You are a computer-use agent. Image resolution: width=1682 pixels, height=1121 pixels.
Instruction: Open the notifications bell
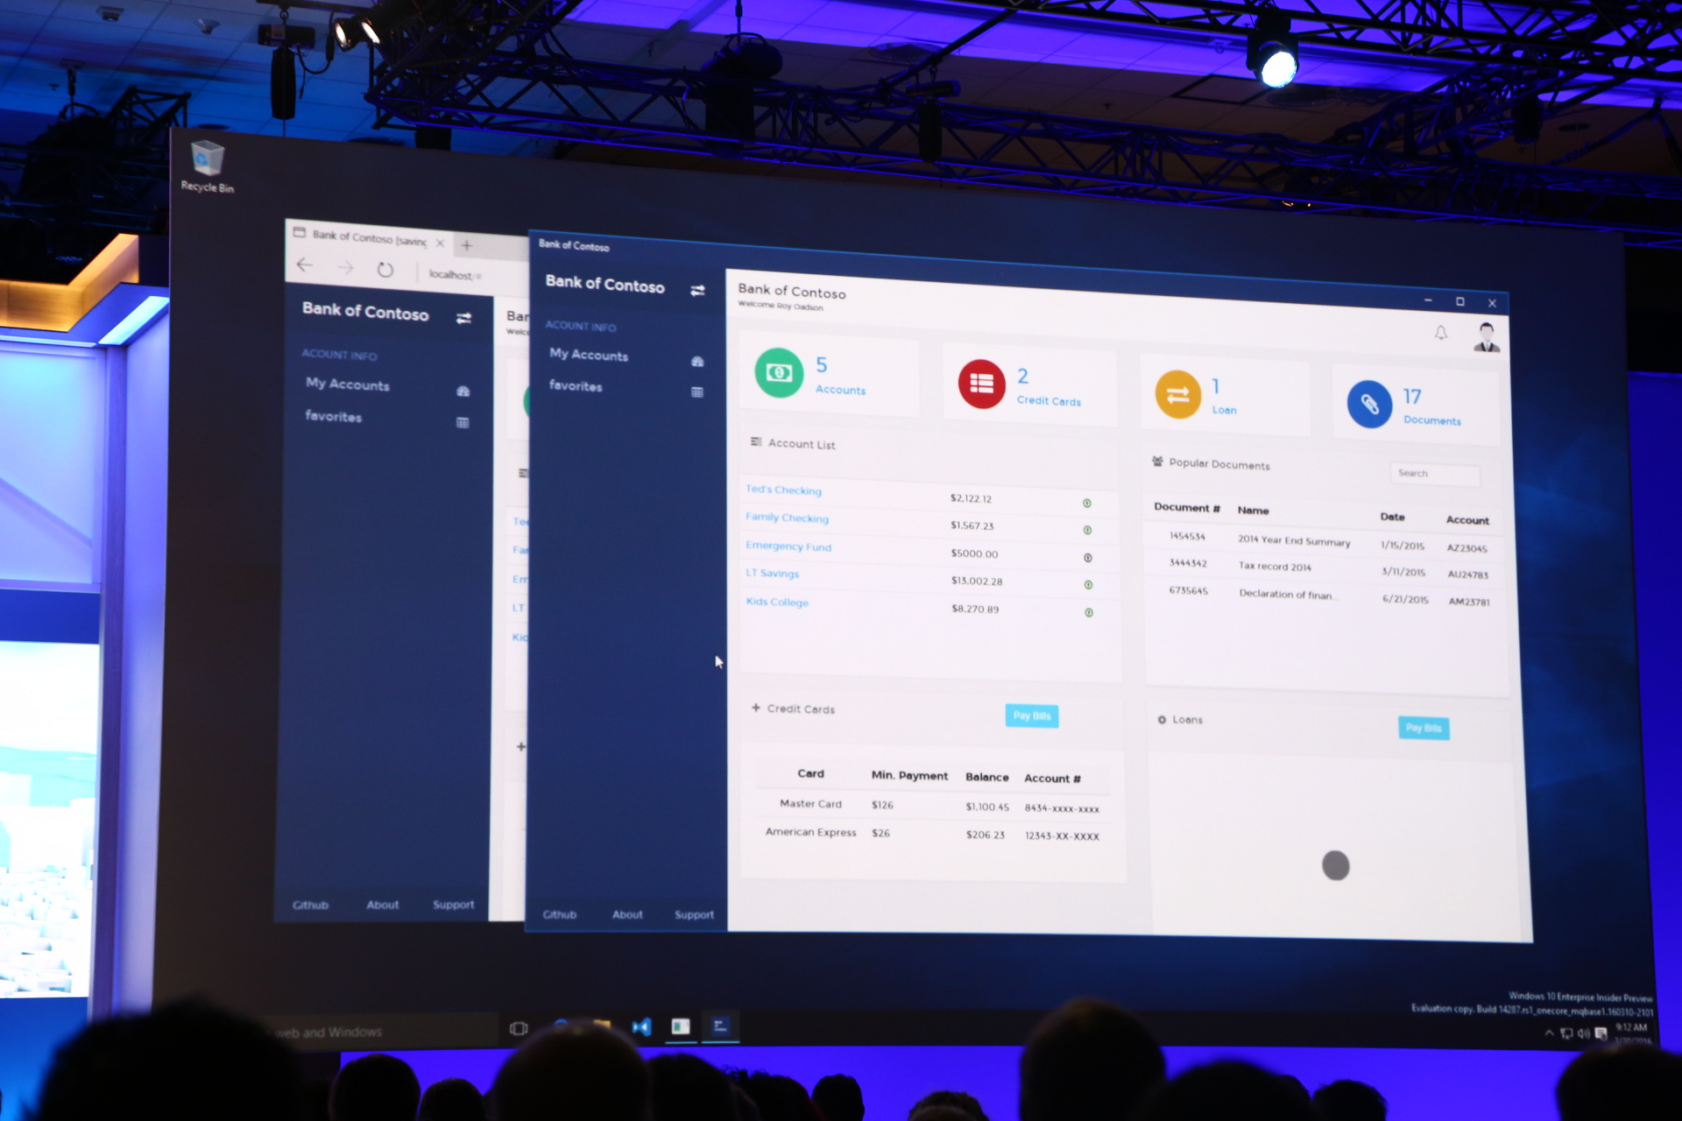click(x=1440, y=333)
